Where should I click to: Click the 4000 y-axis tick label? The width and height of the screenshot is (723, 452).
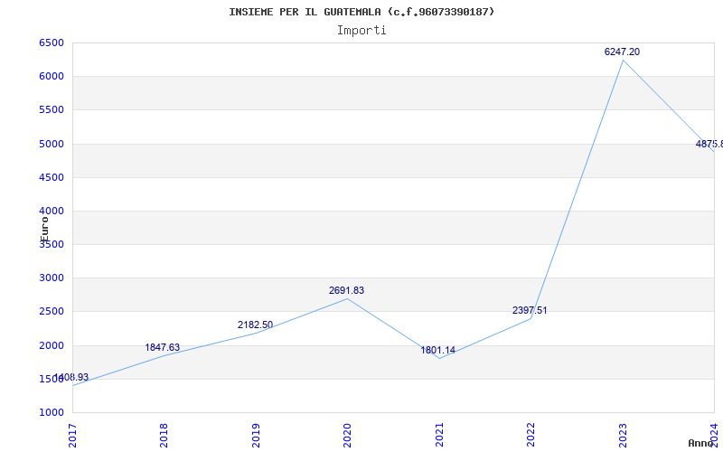point(52,211)
